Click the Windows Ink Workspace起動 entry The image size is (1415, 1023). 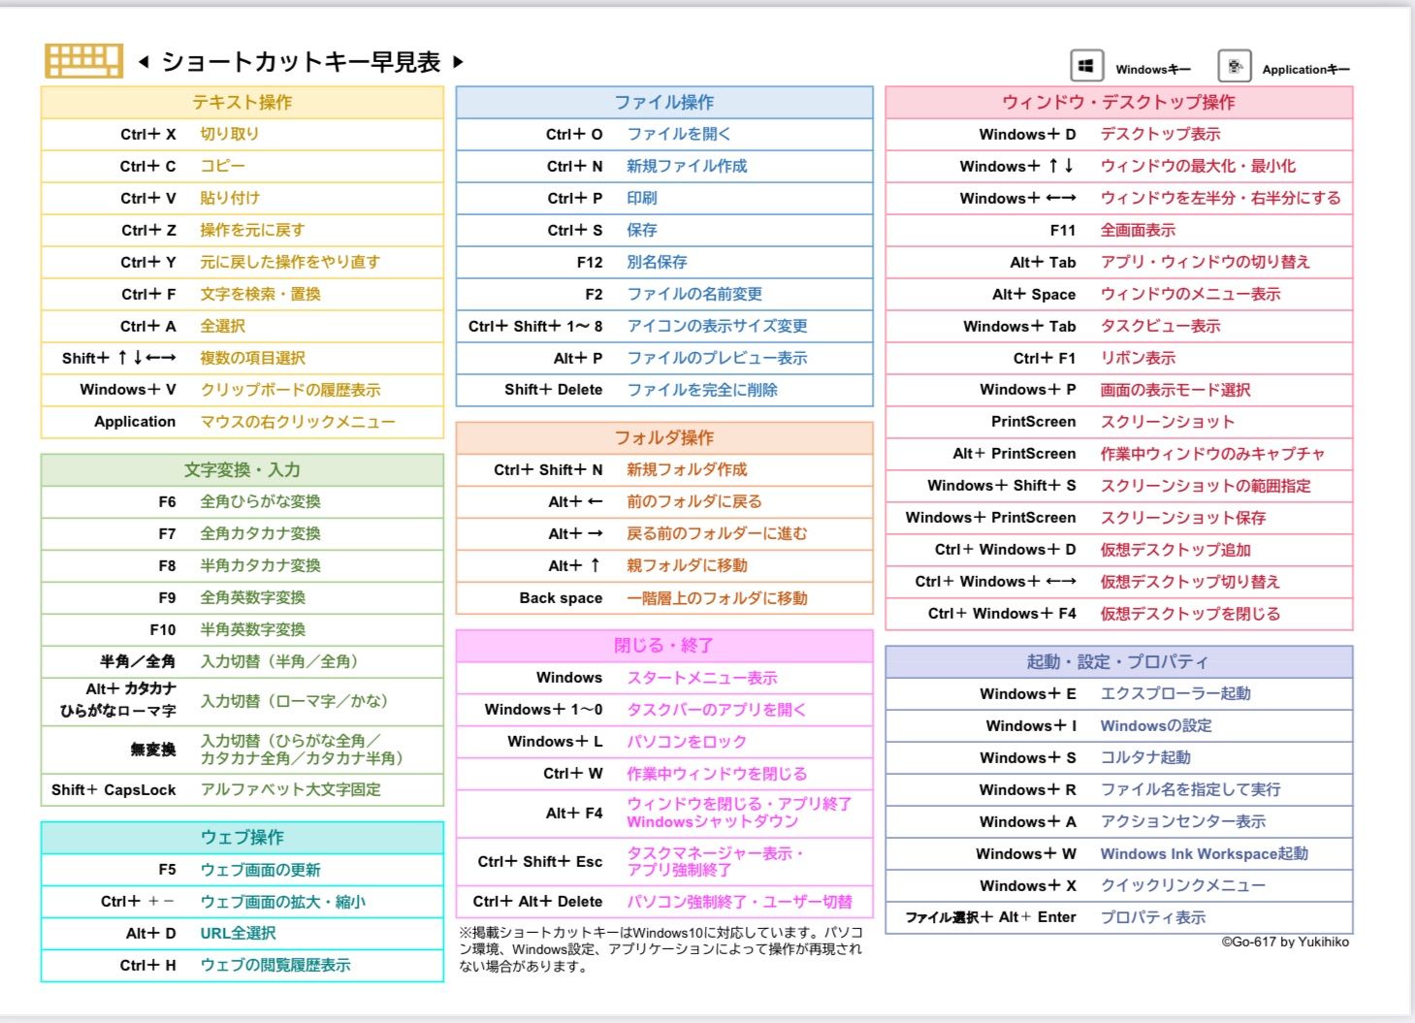pos(1203,853)
